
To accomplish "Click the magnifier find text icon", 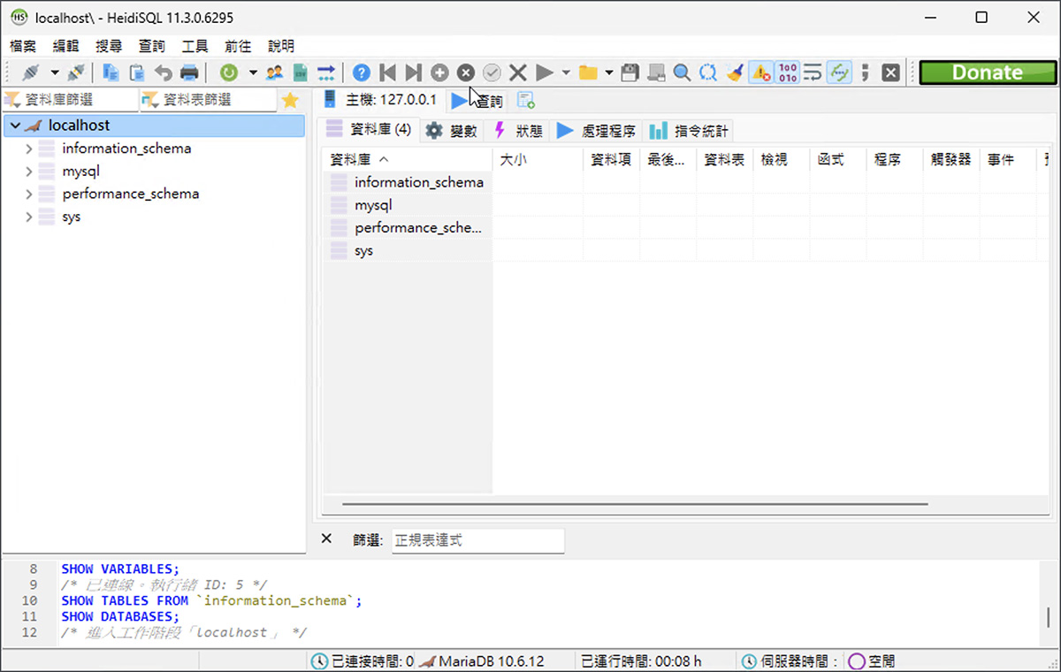I will tap(682, 73).
